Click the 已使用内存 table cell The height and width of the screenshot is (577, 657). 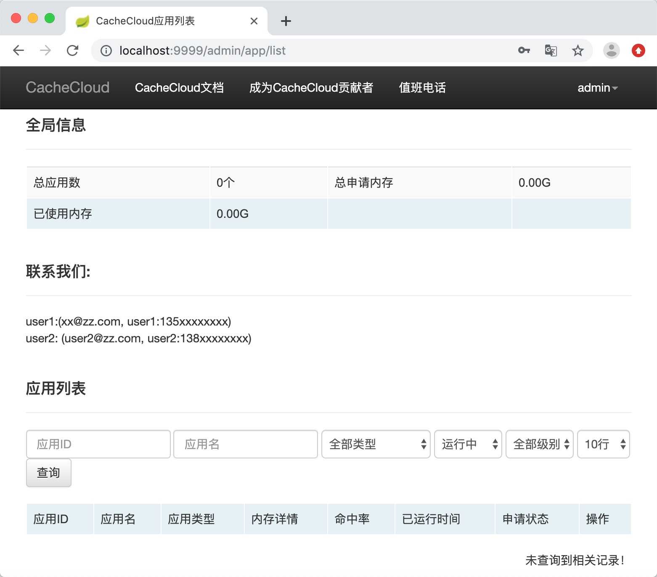pyautogui.click(x=118, y=214)
